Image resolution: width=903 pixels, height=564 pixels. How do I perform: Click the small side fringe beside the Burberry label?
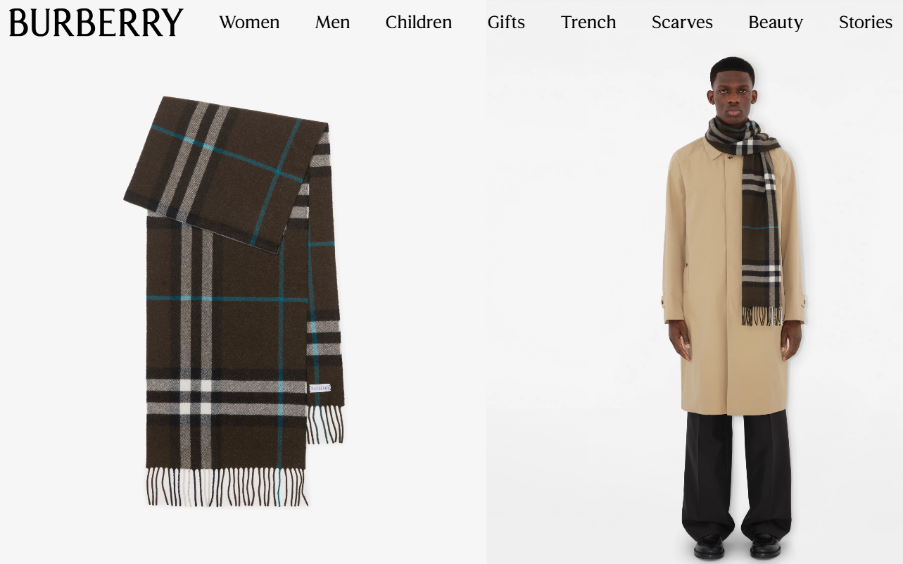(x=325, y=425)
